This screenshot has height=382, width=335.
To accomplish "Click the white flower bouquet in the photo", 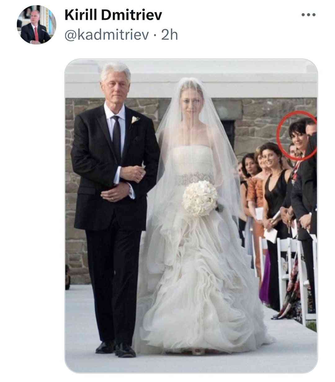I will pos(200,198).
